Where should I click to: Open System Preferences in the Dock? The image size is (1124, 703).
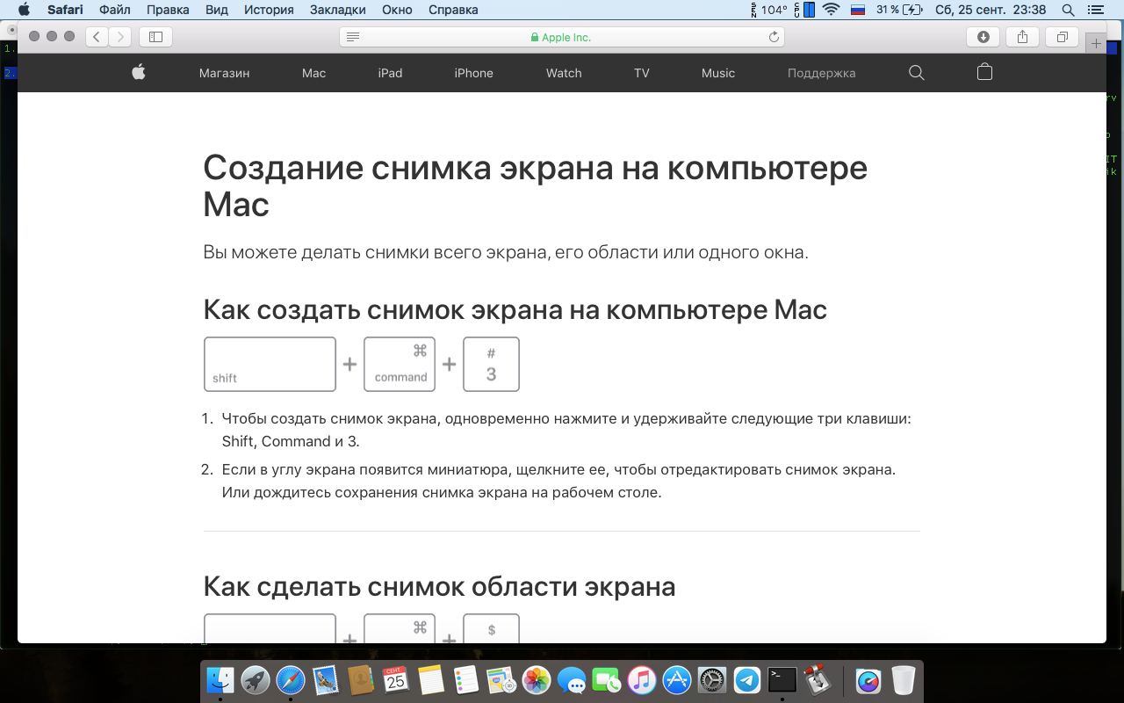(712, 680)
